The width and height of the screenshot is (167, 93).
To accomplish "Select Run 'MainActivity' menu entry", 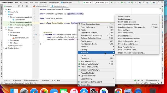I will click(96, 61).
